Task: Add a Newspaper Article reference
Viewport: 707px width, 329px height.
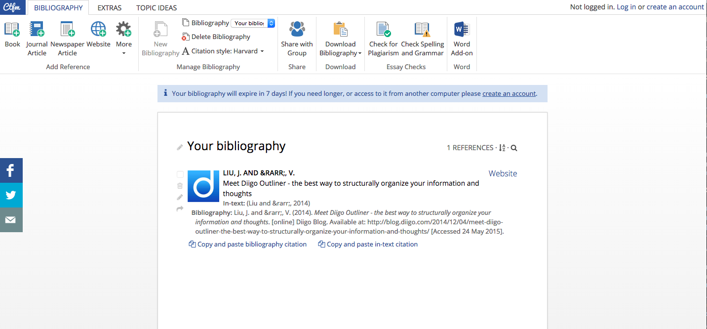Action: coord(68,39)
